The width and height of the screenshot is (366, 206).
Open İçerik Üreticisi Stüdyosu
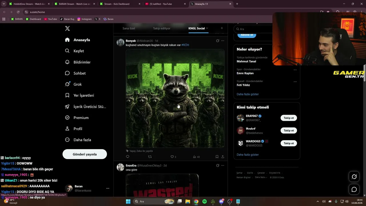[x=85, y=106]
